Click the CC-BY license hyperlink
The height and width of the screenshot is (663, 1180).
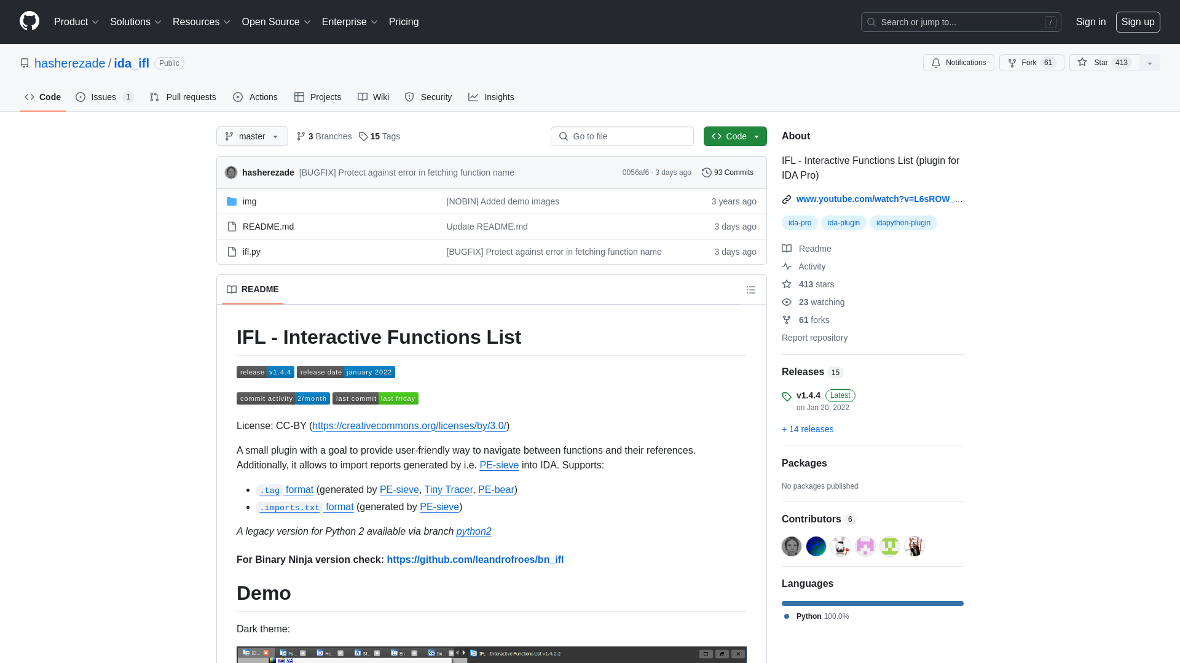tap(409, 426)
